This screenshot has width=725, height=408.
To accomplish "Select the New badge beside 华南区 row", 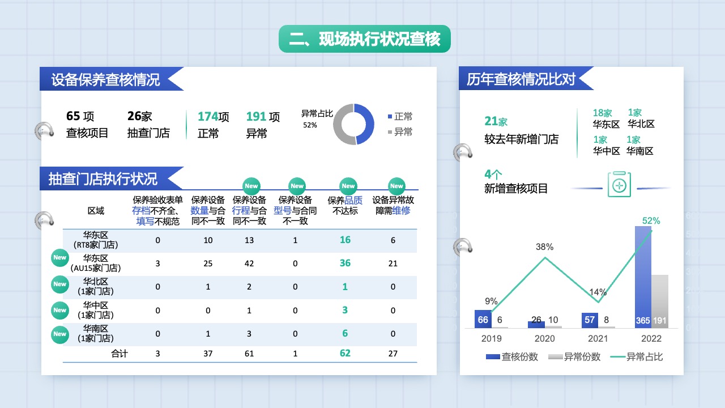I will coord(59,334).
